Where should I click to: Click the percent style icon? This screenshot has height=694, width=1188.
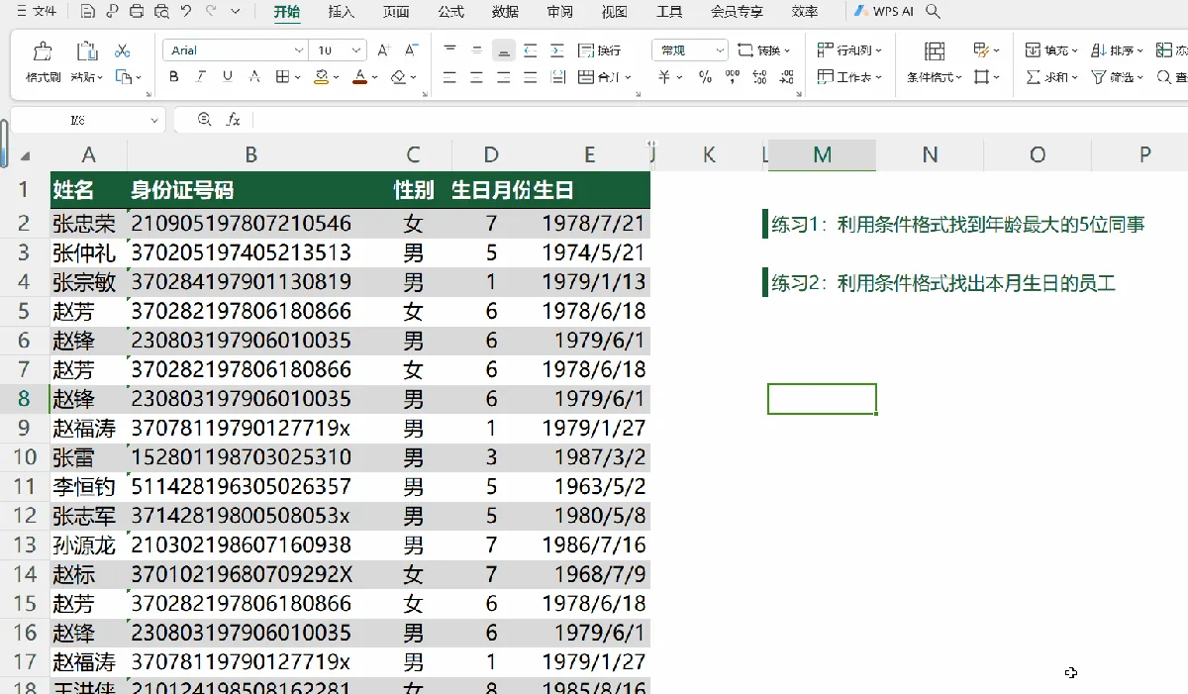[705, 76]
